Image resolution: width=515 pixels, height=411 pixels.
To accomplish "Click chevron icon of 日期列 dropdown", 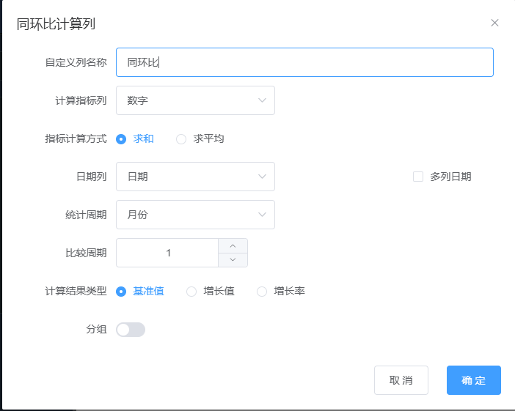I will [x=262, y=177].
